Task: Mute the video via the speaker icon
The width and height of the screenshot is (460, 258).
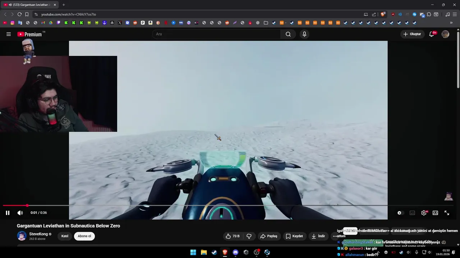Action: tap(20, 213)
